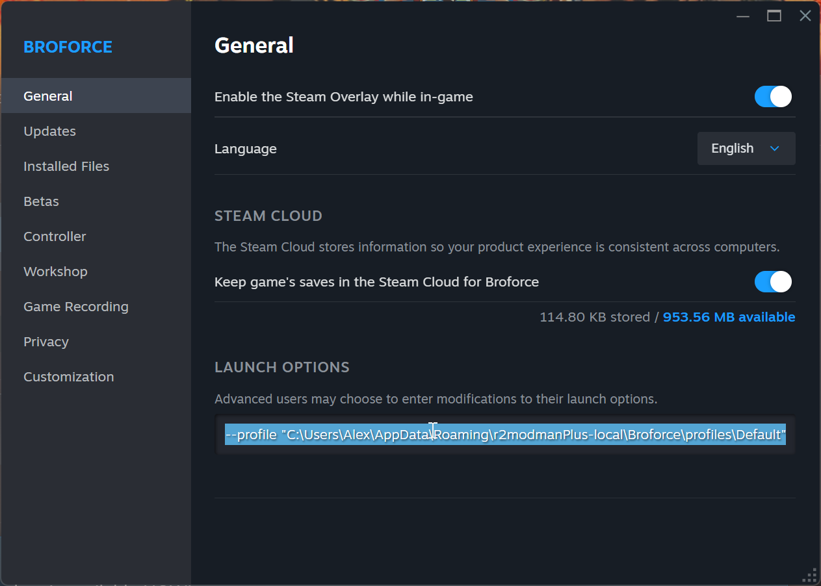Close the Broforce properties window
This screenshot has width=821, height=586.
[x=805, y=16]
